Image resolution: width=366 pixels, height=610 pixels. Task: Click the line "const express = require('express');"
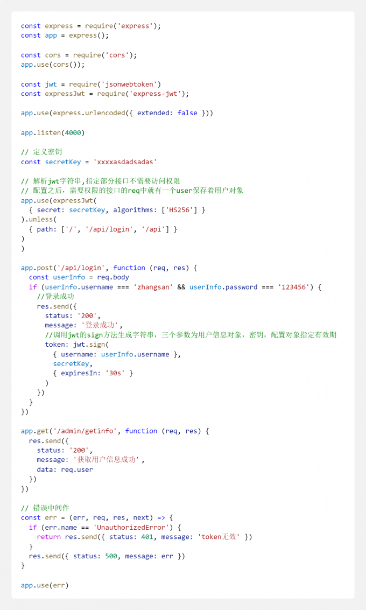click(x=90, y=26)
